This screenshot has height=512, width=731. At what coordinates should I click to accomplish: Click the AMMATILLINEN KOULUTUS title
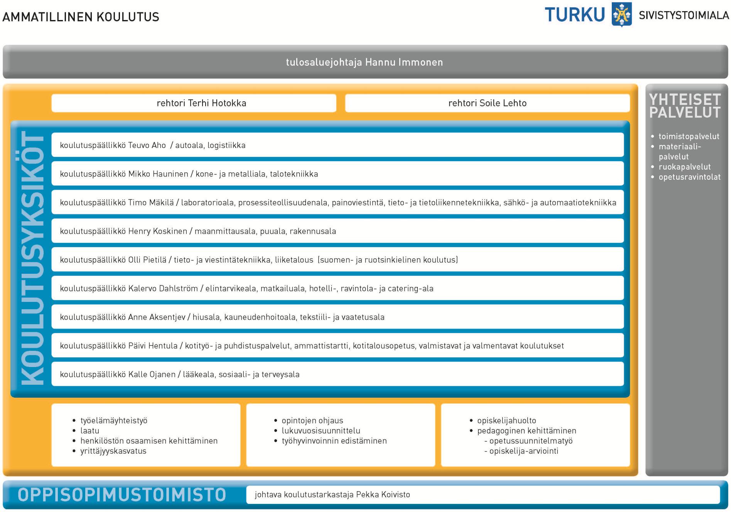[81, 17]
